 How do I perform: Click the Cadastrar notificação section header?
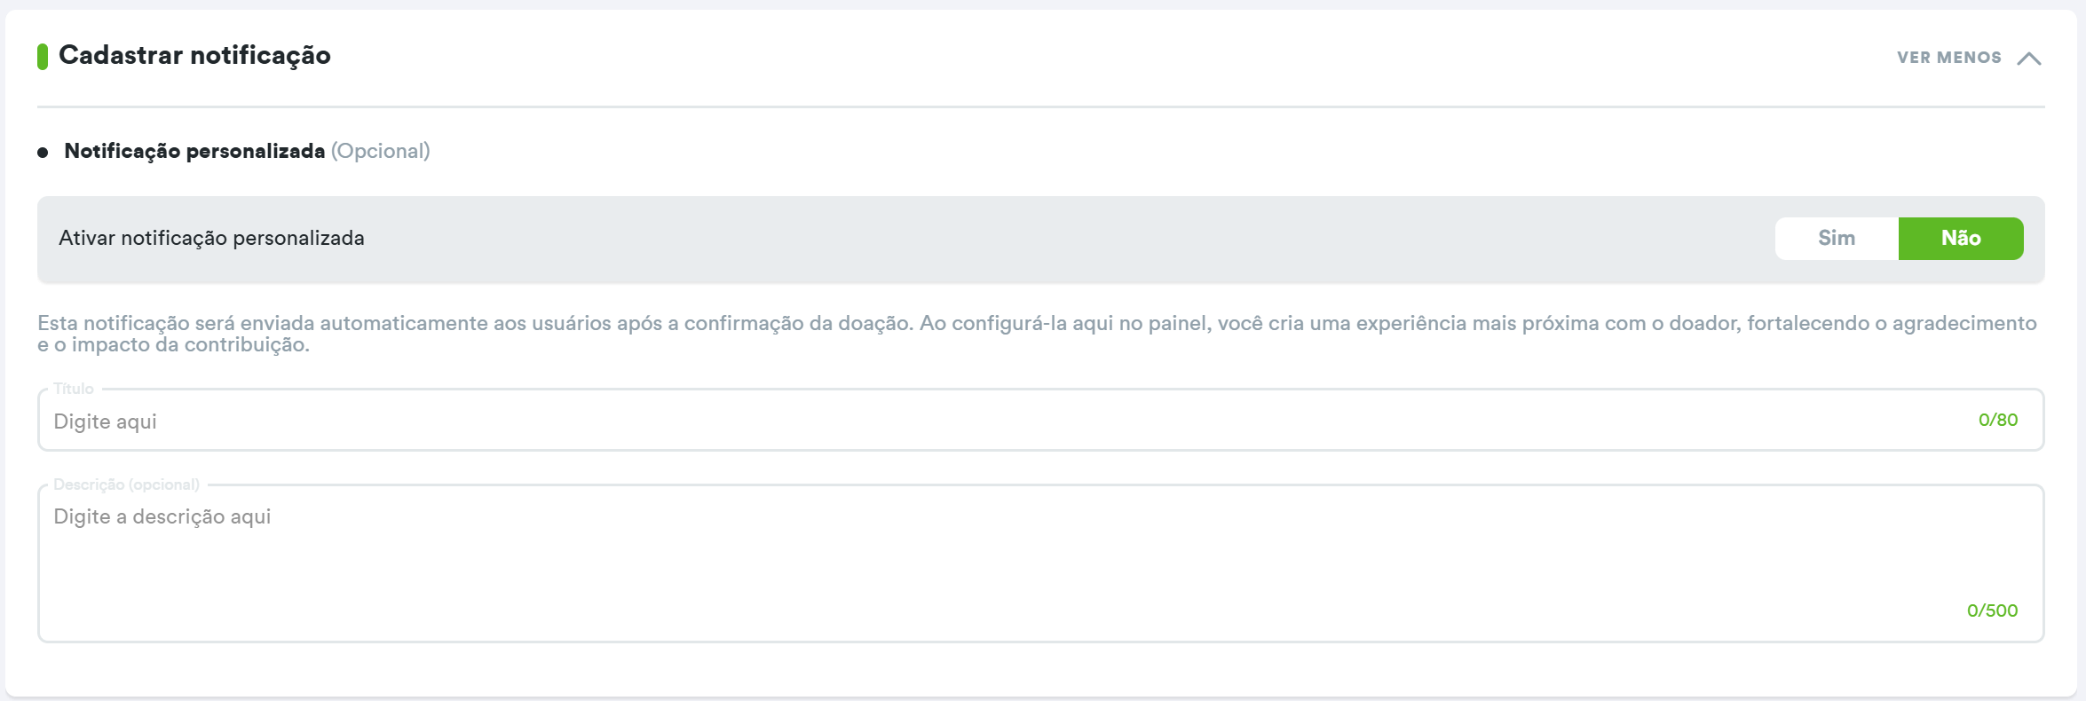point(194,56)
